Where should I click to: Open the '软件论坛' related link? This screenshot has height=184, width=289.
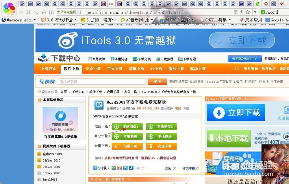[269, 69]
